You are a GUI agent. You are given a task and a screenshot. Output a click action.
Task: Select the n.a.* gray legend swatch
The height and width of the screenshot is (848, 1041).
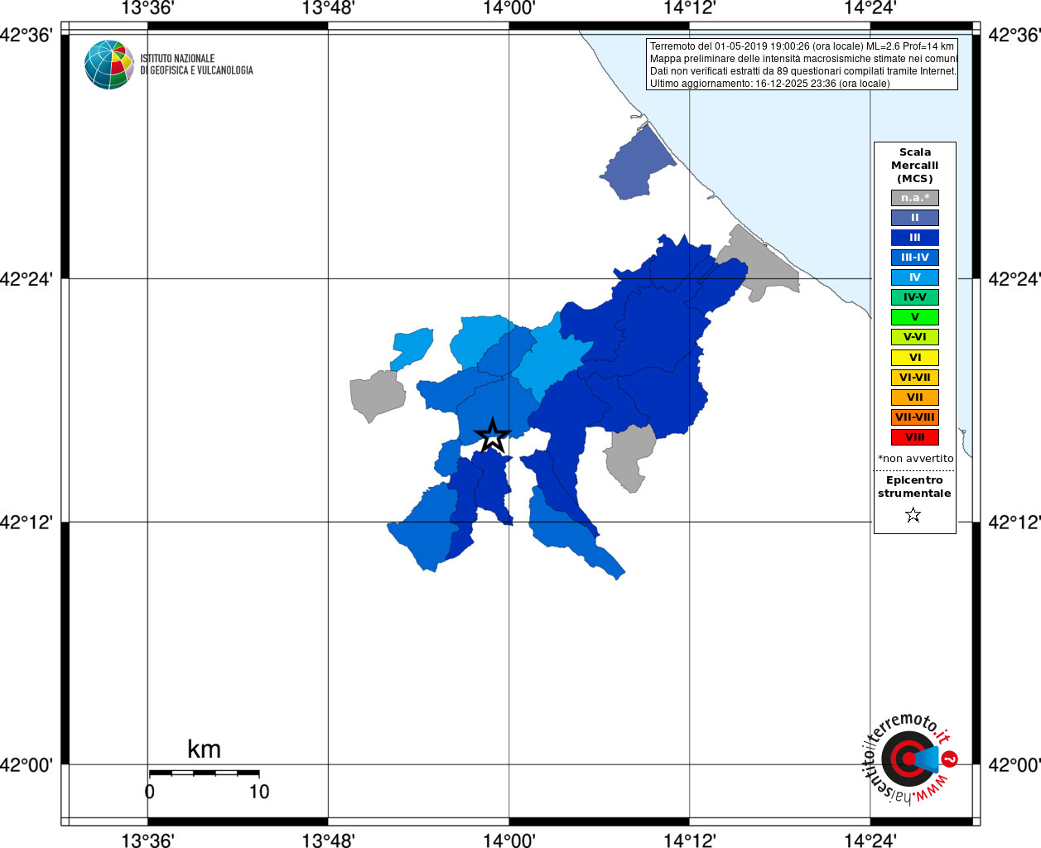(x=915, y=198)
